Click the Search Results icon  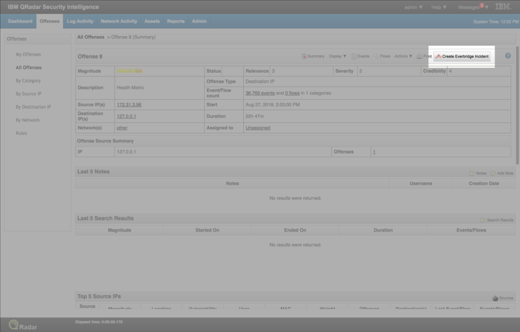(497, 220)
